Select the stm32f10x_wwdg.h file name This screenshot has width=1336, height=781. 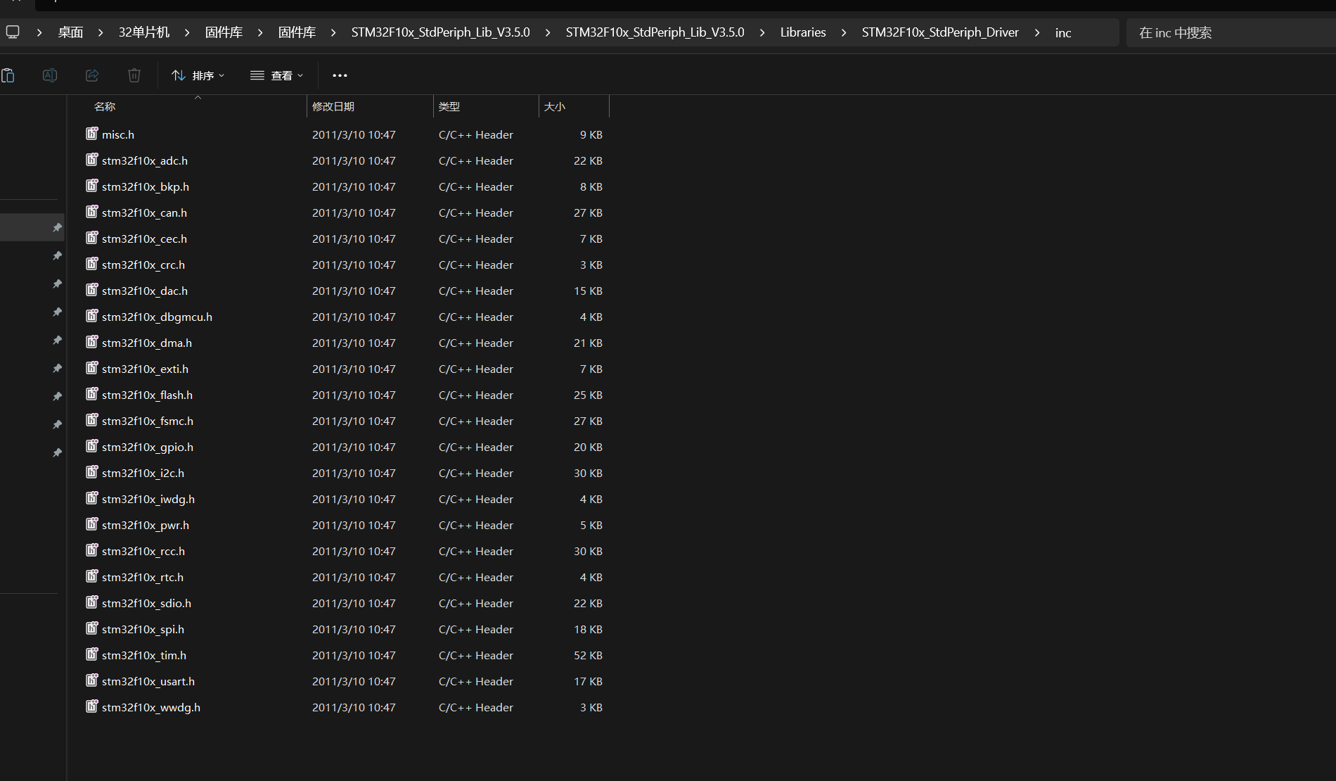151,707
